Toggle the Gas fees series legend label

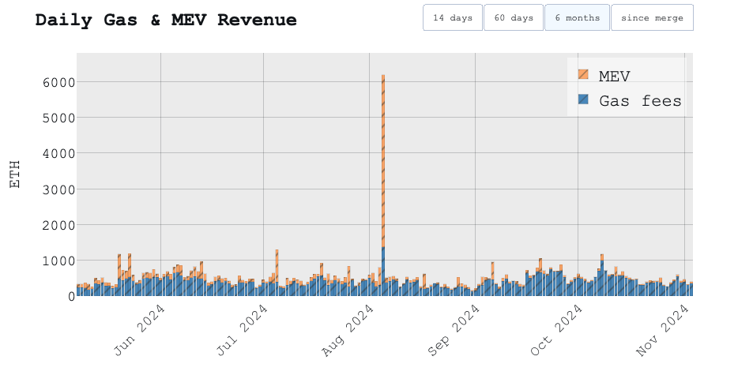[x=640, y=100]
